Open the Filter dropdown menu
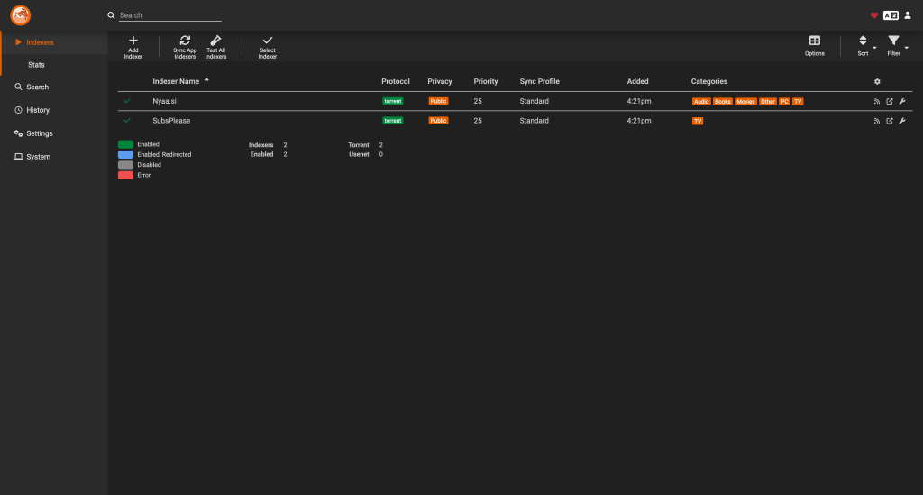Image resolution: width=923 pixels, height=495 pixels. click(897, 46)
